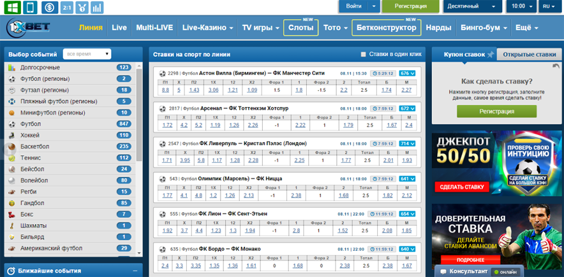Expand 676 markets for Астон Вилла match
The width and height of the screenshot is (564, 277).
407,73
